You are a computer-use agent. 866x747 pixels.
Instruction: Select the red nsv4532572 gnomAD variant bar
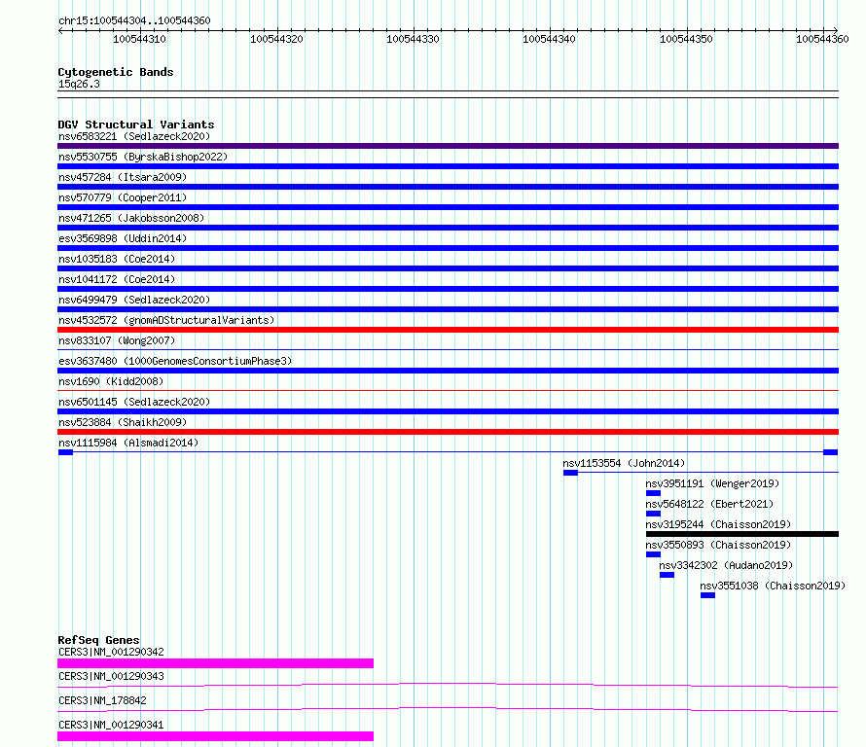[448, 330]
